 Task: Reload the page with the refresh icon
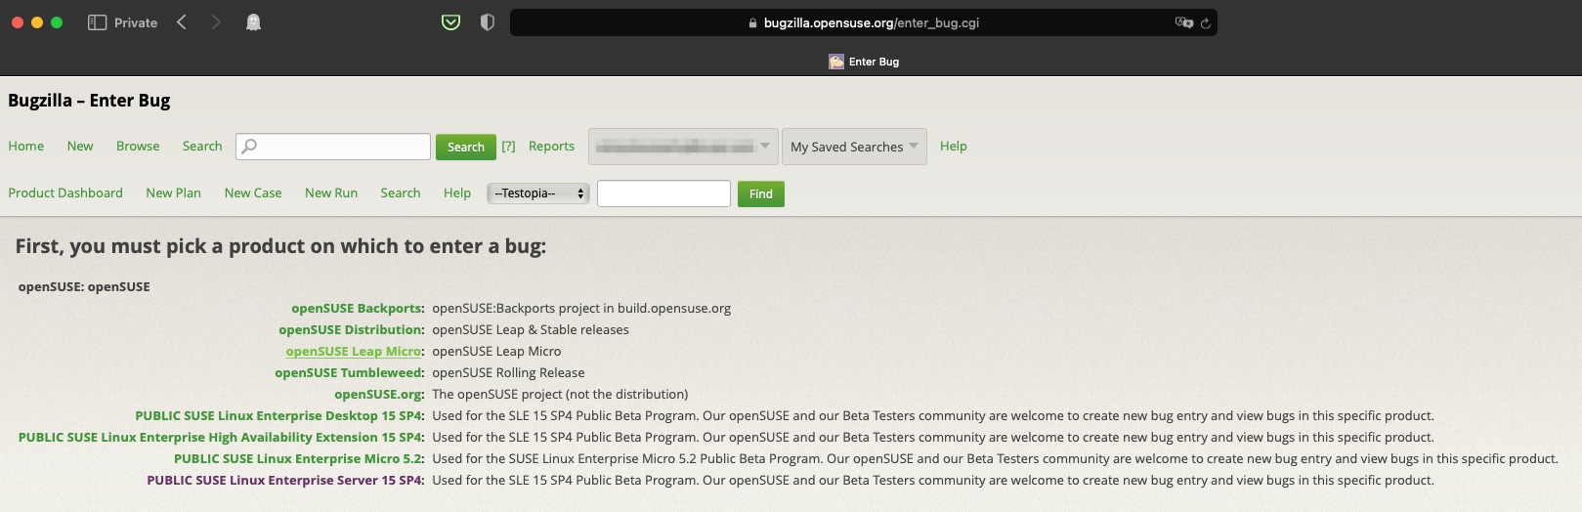[1206, 23]
